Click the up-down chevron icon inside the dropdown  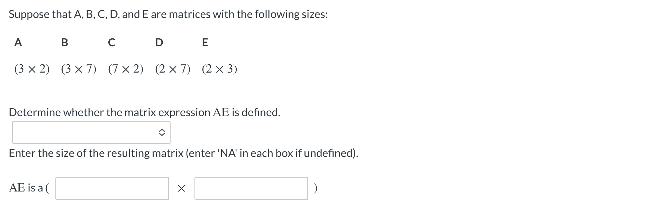pyautogui.click(x=162, y=132)
